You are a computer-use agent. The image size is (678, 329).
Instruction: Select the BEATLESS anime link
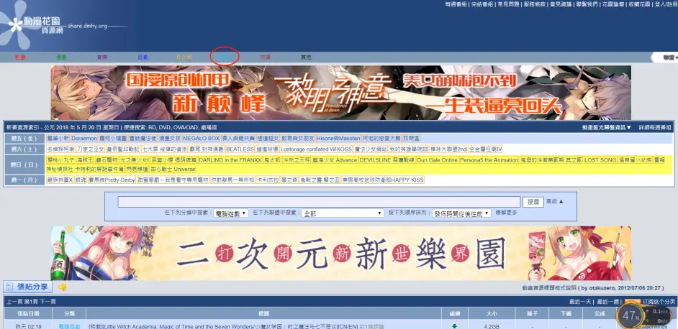point(240,149)
